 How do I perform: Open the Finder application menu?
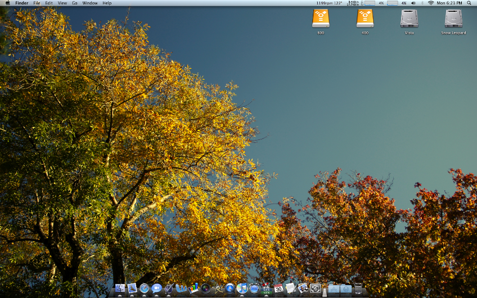pos(22,3)
